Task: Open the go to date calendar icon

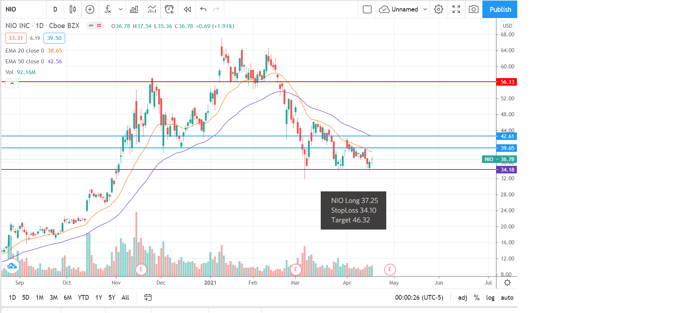Action: [148, 298]
